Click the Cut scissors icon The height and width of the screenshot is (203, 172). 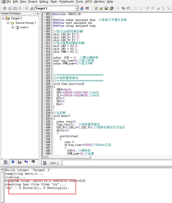(118, 8)
